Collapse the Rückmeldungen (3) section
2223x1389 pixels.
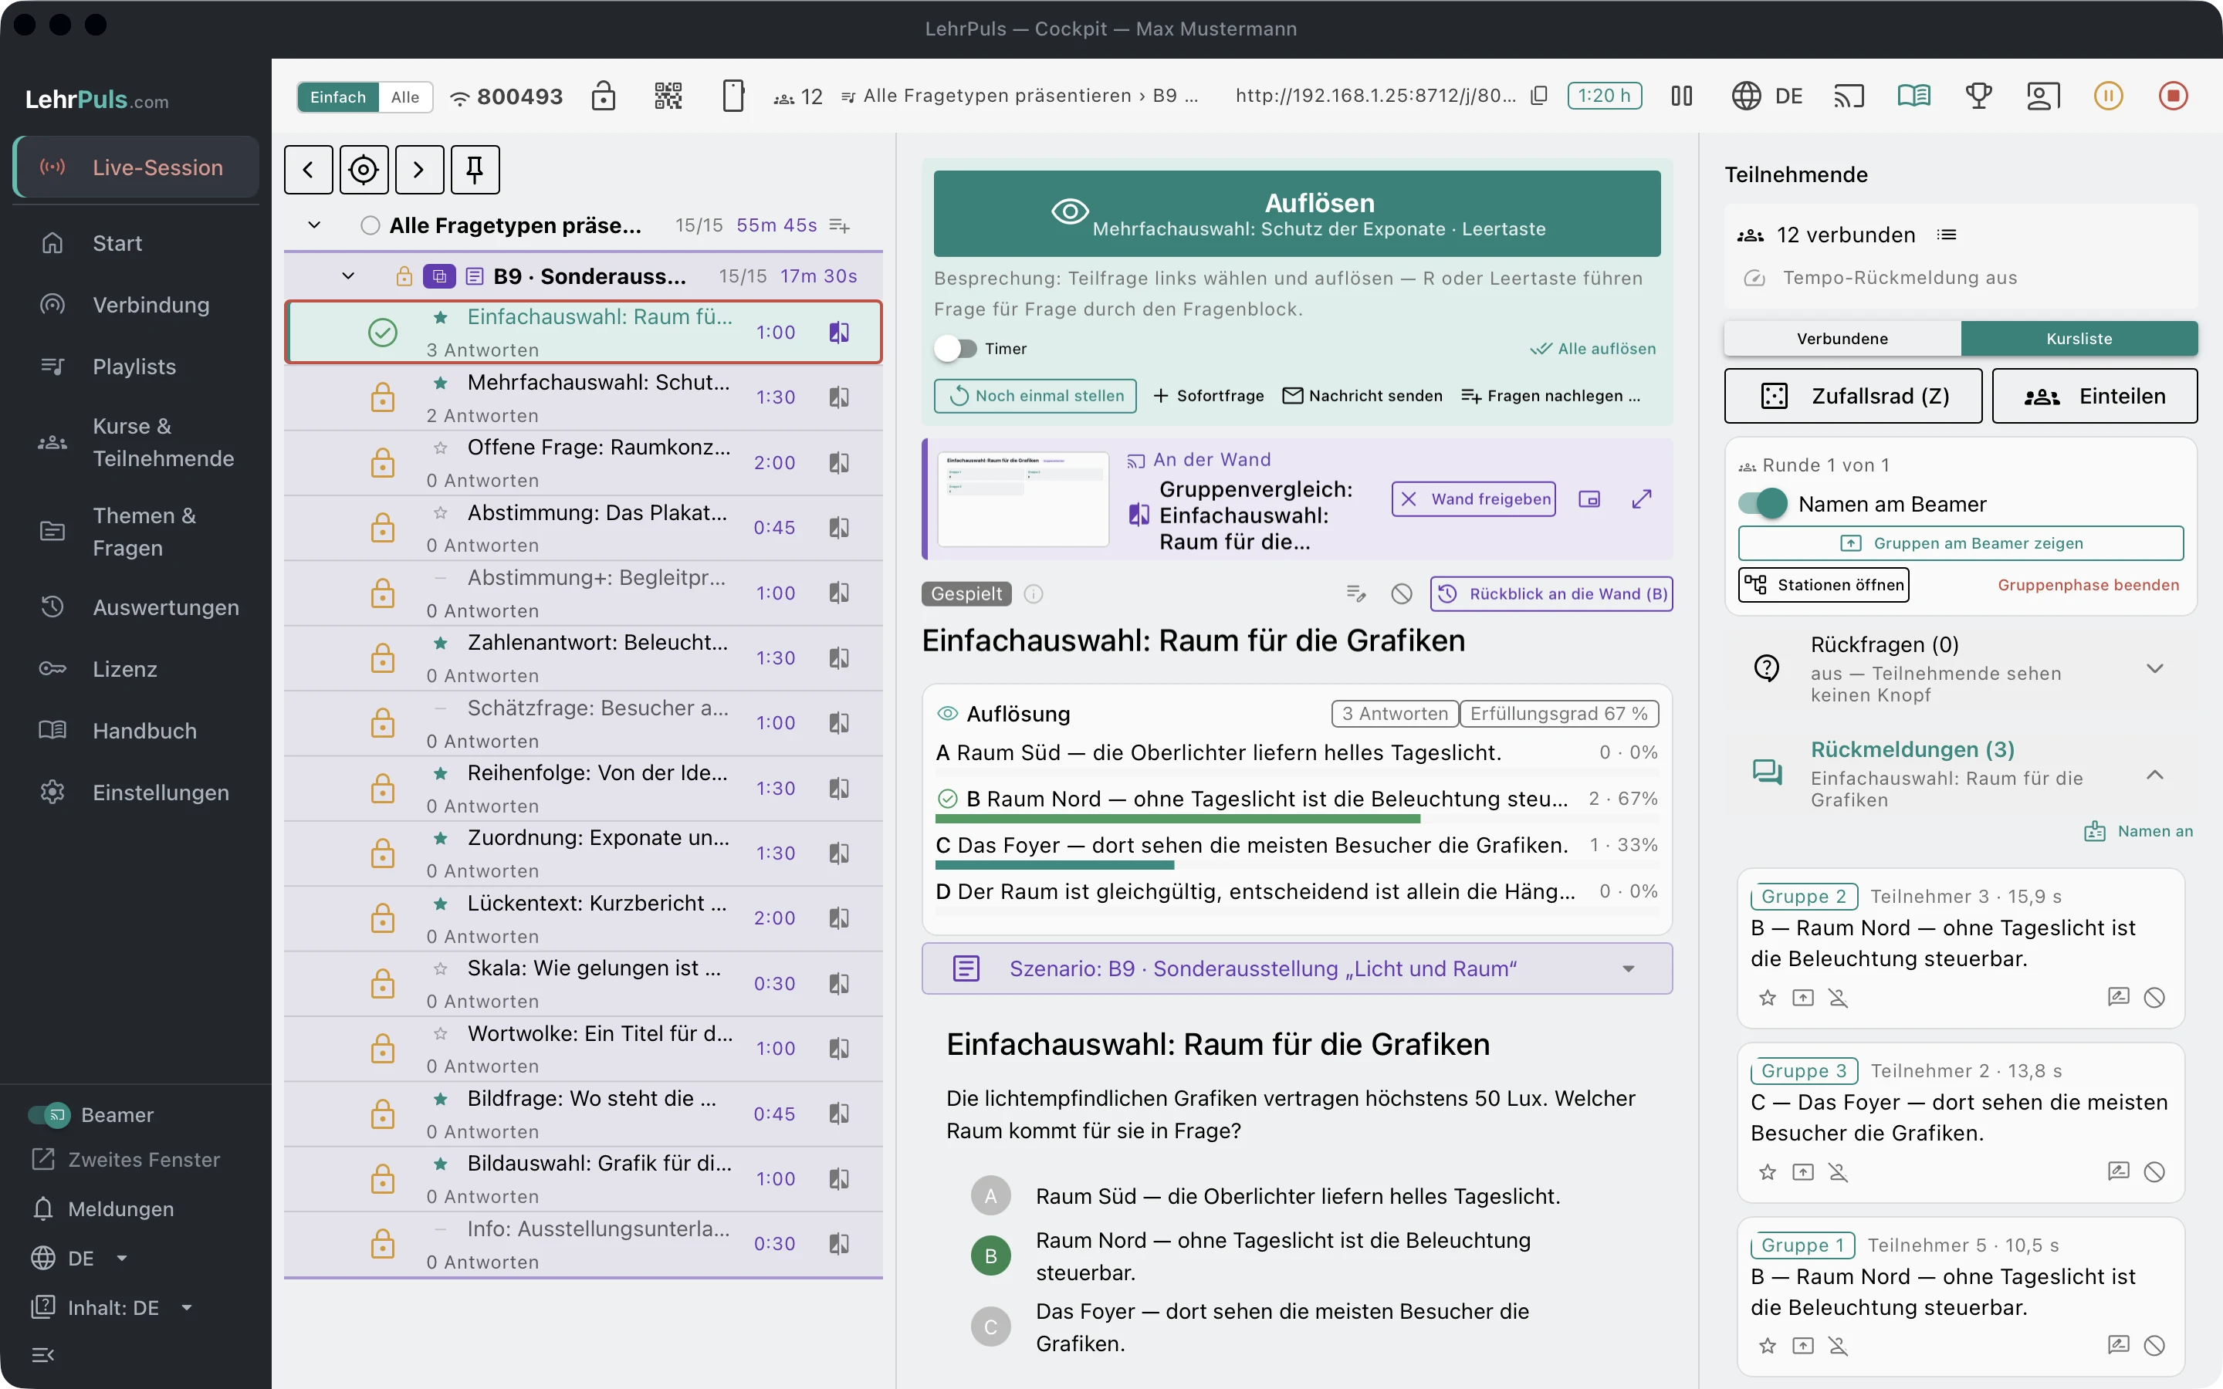pos(2154,775)
